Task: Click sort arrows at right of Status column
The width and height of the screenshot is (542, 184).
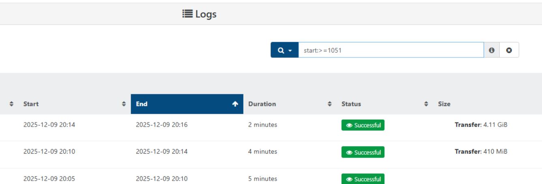Action: pos(426,104)
